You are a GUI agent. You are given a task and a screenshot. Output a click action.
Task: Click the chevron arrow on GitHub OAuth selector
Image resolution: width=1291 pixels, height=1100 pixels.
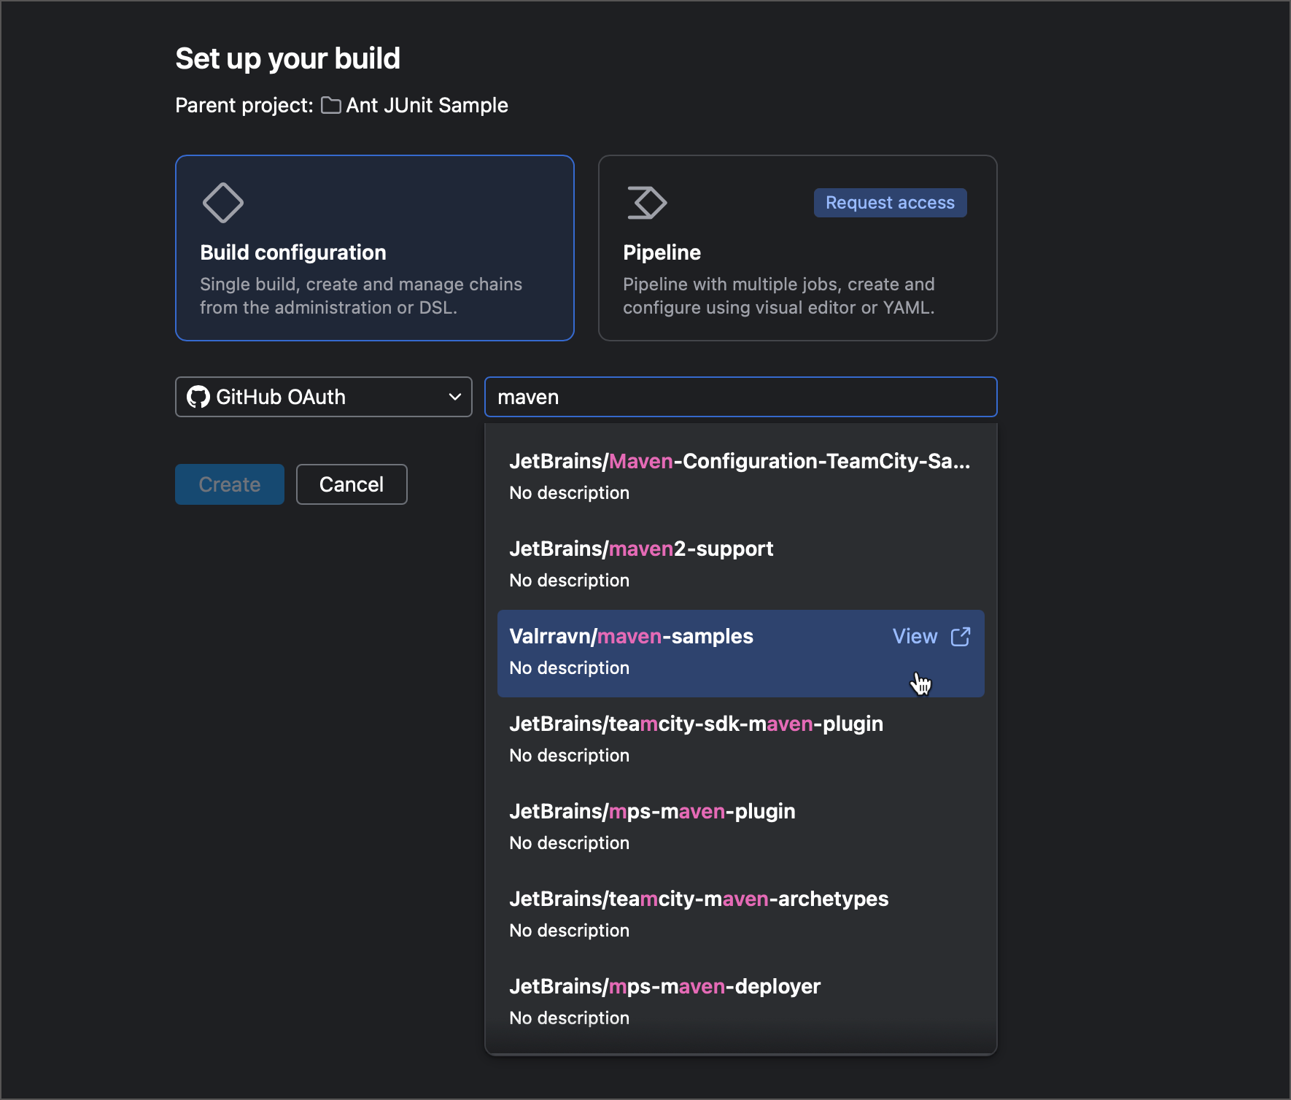pos(455,397)
